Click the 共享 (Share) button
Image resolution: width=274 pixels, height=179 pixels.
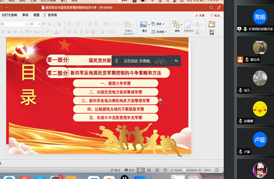(200, 15)
